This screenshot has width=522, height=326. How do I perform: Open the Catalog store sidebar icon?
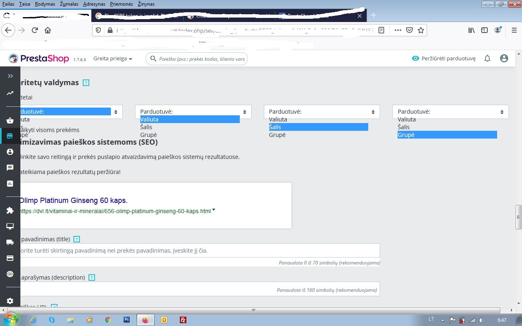(10, 136)
